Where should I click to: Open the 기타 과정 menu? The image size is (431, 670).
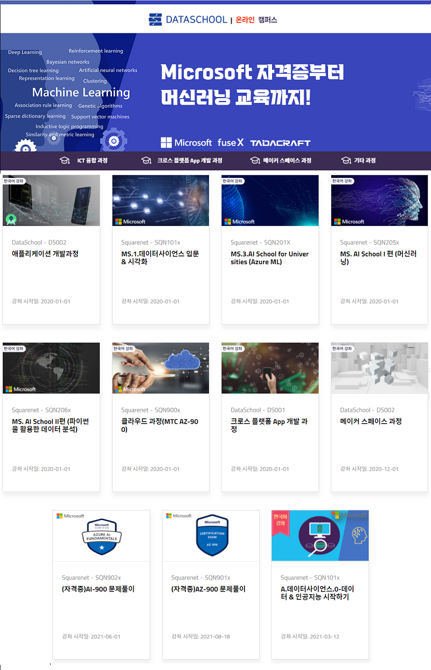(x=365, y=160)
